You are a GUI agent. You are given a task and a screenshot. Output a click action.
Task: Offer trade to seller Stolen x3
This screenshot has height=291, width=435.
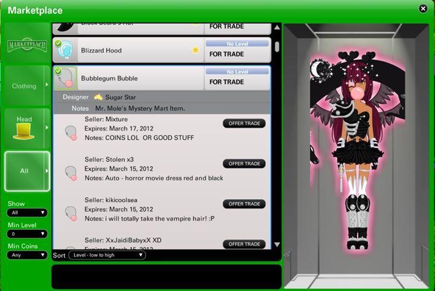click(x=244, y=163)
